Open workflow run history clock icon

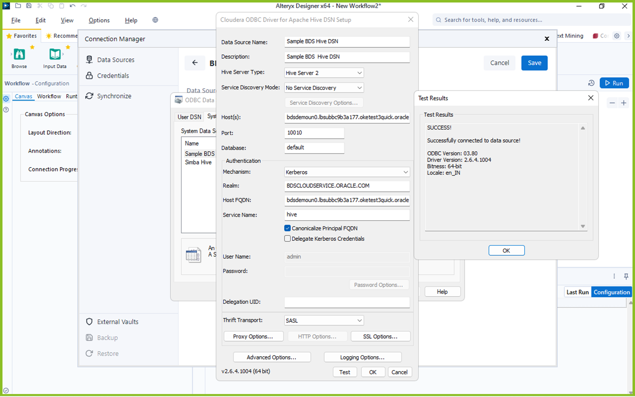click(591, 83)
